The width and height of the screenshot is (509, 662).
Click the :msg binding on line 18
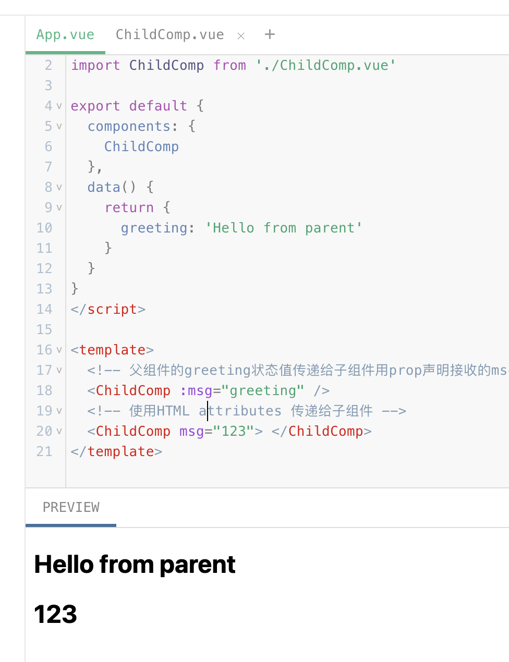click(196, 390)
